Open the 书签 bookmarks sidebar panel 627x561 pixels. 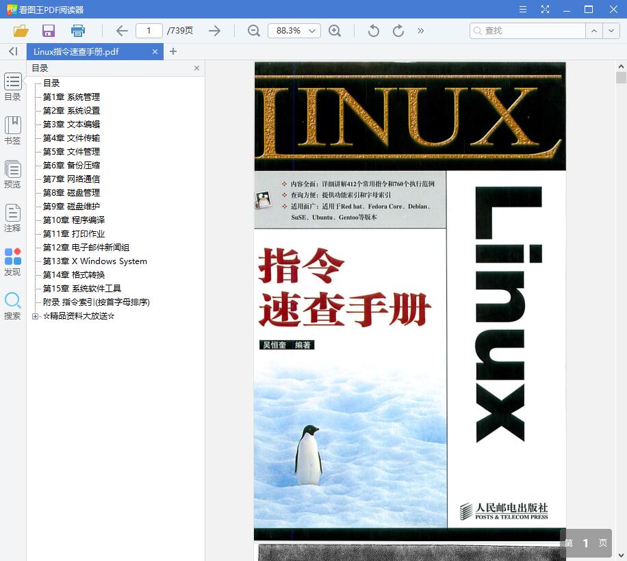(x=12, y=130)
